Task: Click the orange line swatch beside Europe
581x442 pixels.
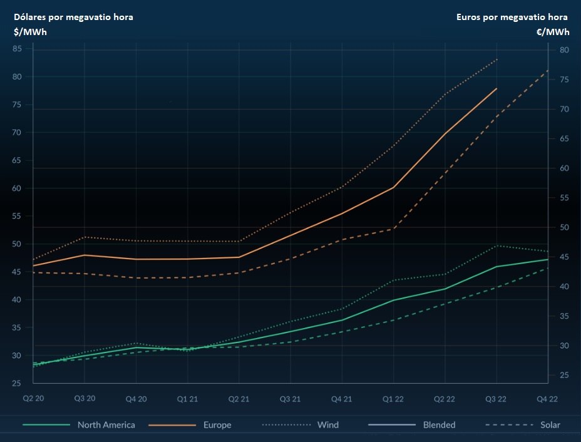Action: click(172, 425)
